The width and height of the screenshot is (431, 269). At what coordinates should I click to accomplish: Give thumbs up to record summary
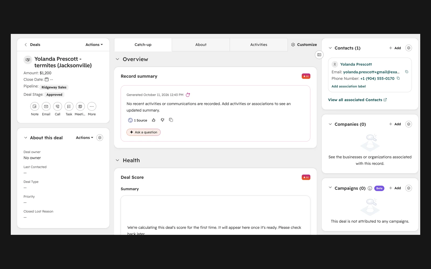coord(154,120)
